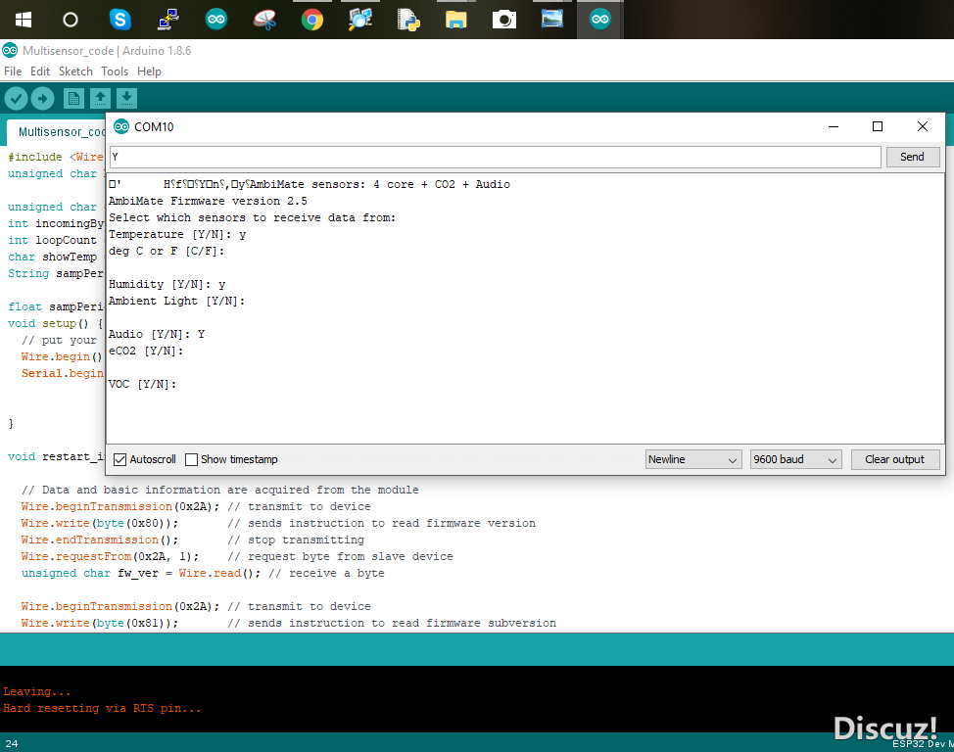Click the 'VOC [Y/N]:' output line
The image size is (954, 752).
tap(142, 384)
